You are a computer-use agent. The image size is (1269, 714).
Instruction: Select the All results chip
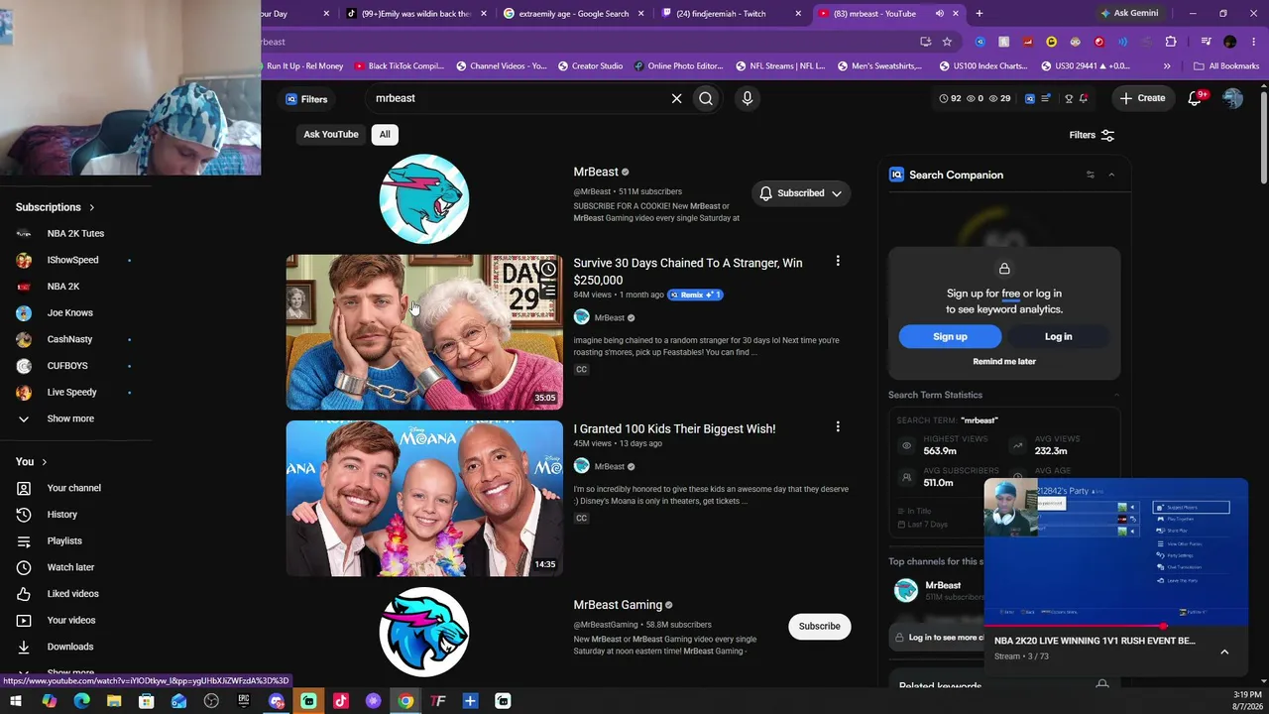pyautogui.click(x=385, y=135)
